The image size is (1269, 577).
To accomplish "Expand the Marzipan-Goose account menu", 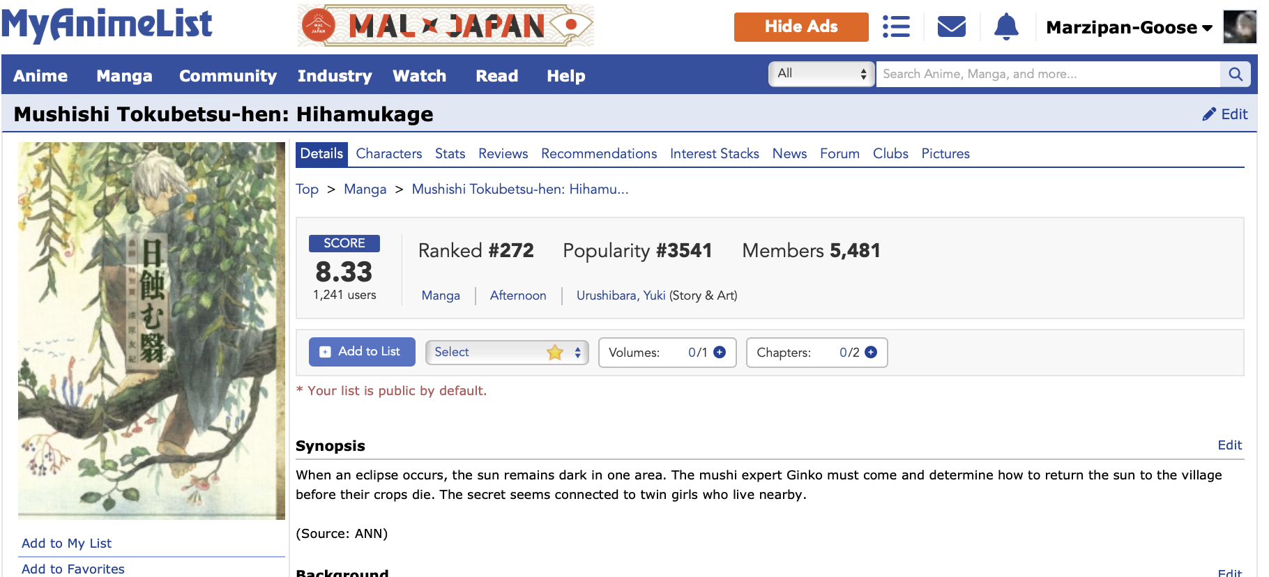I will 1129,27.
